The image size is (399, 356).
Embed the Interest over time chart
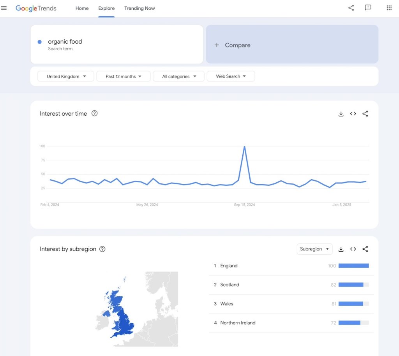[353, 114]
